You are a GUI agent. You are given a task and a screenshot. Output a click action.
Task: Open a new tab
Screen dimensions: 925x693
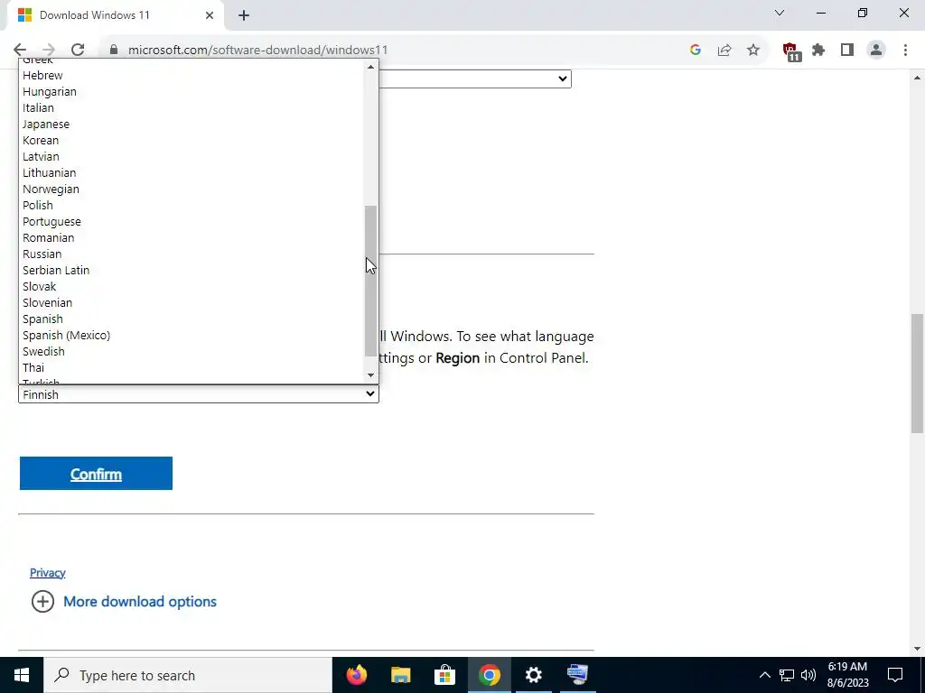(x=244, y=15)
